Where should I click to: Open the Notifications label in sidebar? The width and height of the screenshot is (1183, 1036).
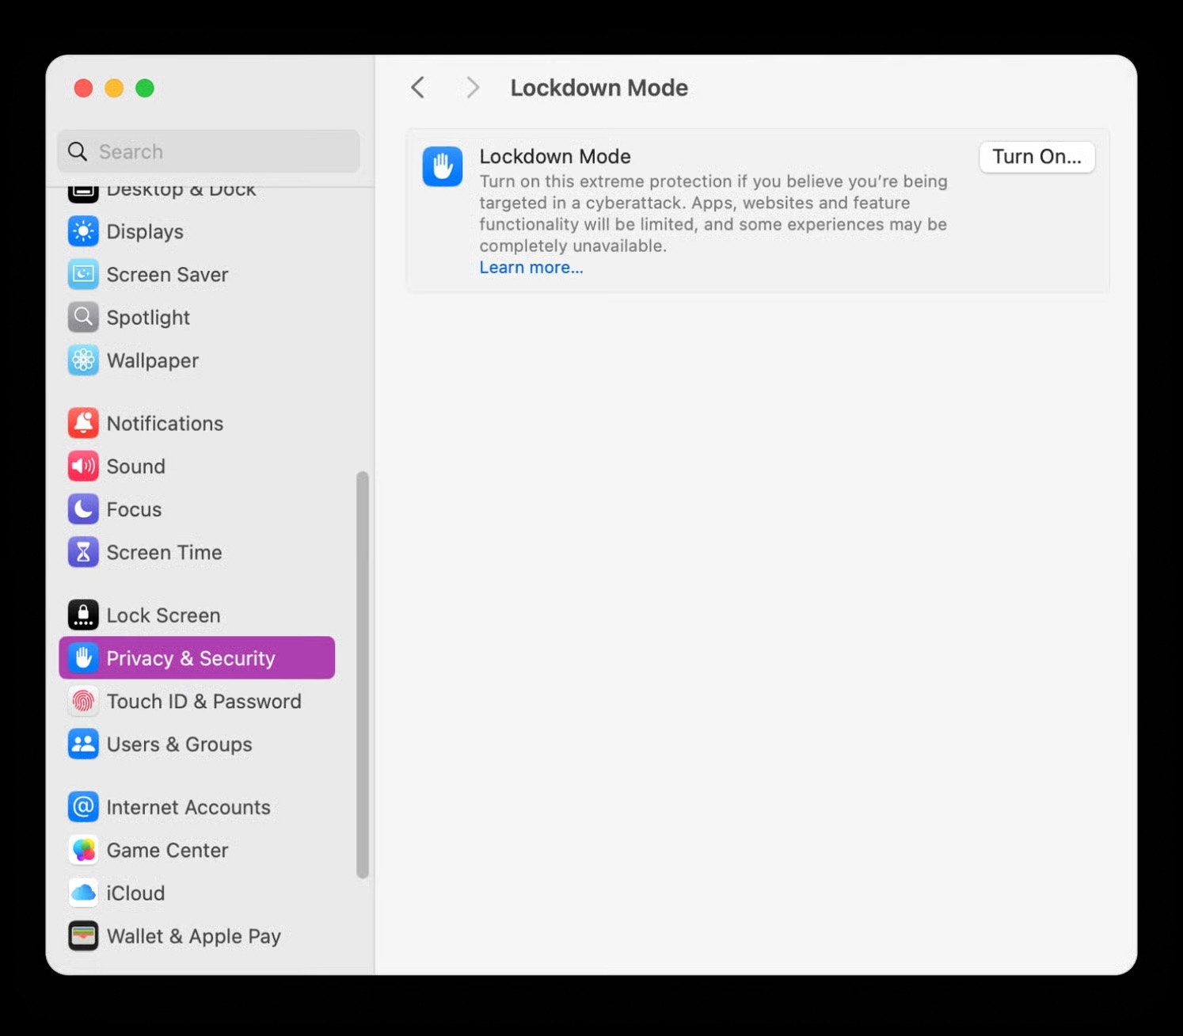pos(165,423)
